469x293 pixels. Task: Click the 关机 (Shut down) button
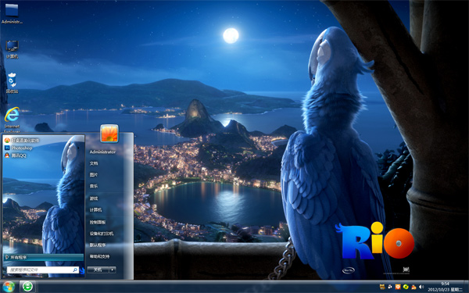click(x=98, y=270)
